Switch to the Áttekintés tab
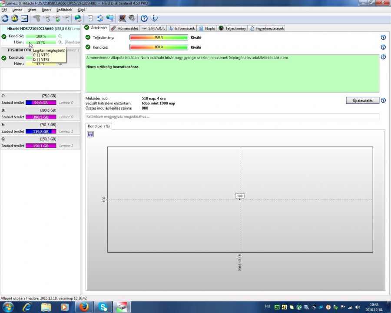The image size is (391, 313). [x=96, y=28]
